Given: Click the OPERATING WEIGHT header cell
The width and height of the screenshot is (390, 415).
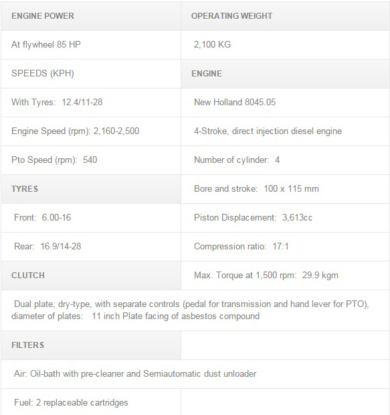Looking at the screenshot, I should tap(285, 16).
